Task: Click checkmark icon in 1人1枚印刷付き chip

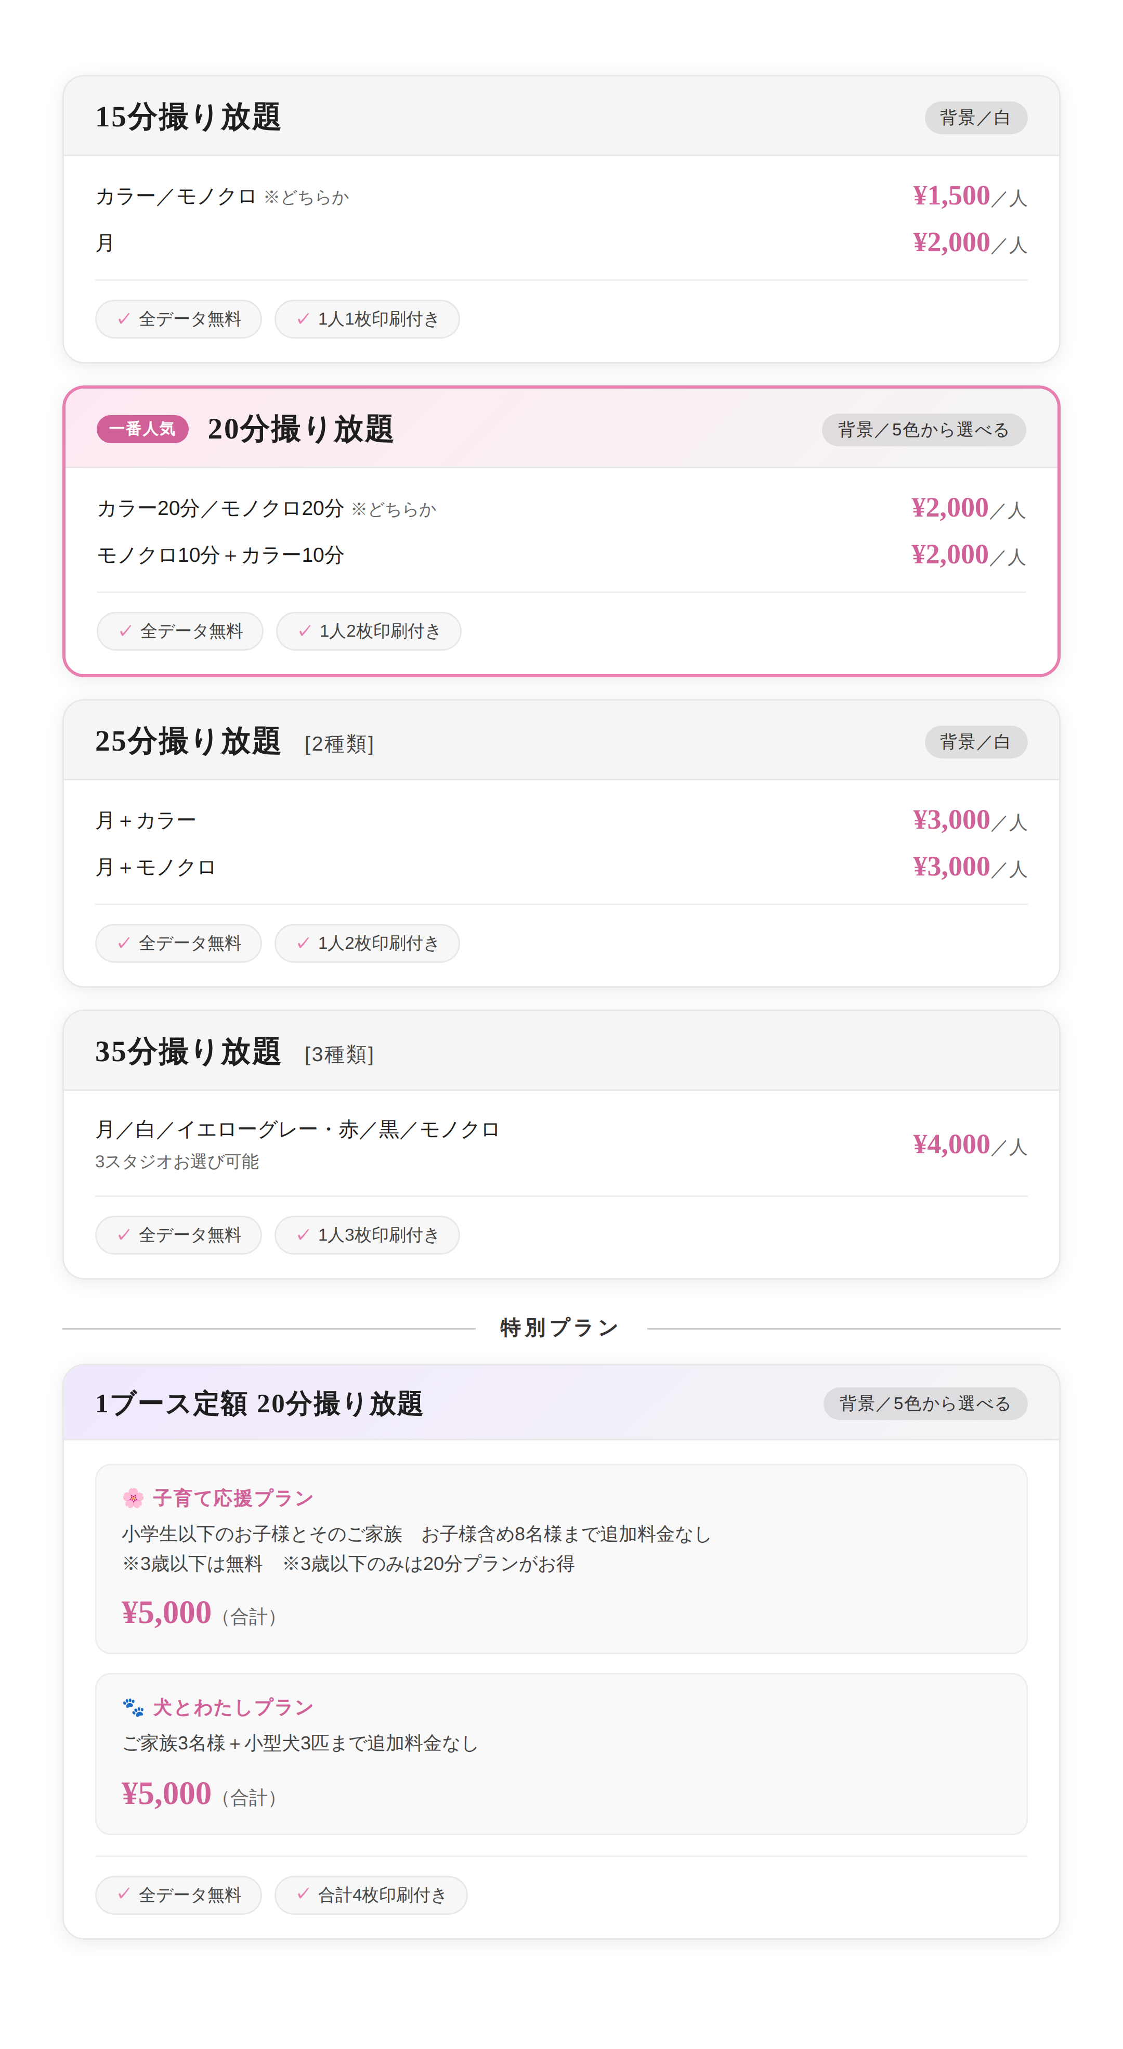Action: coord(303,319)
